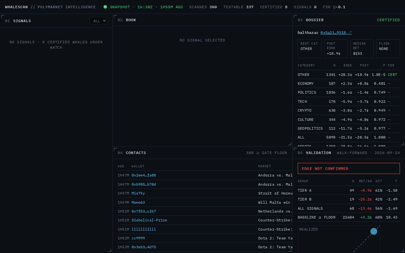Open balthazar's wallet link 0x5a21…9318

tap(336, 33)
